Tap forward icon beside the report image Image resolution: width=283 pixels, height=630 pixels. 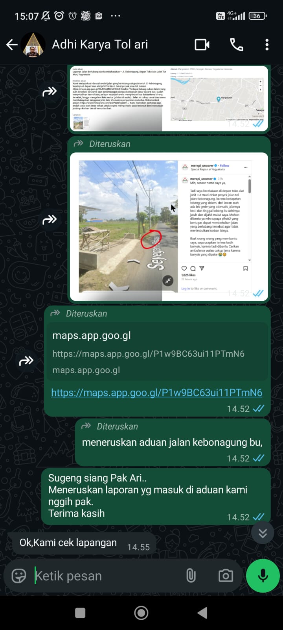50,92
